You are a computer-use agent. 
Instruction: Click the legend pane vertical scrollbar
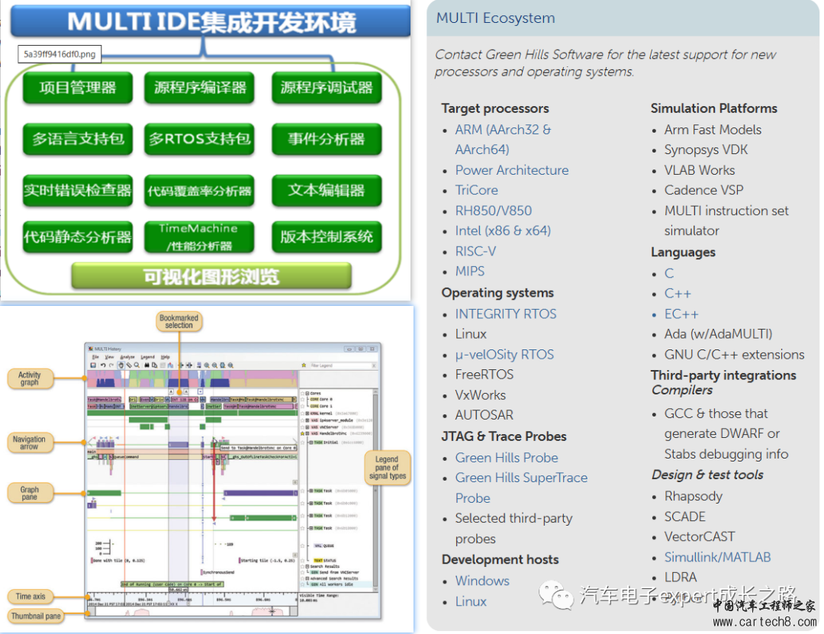[375, 488]
